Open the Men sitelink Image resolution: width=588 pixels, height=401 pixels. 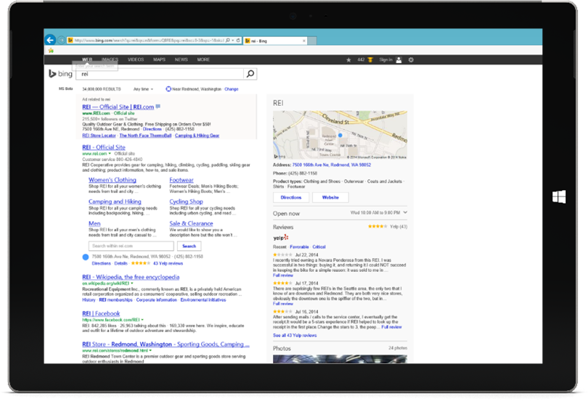(94, 223)
